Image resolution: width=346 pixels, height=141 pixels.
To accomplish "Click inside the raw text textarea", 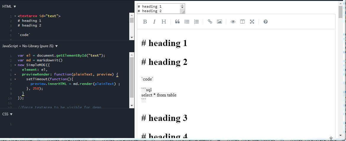I will [159, 9].
